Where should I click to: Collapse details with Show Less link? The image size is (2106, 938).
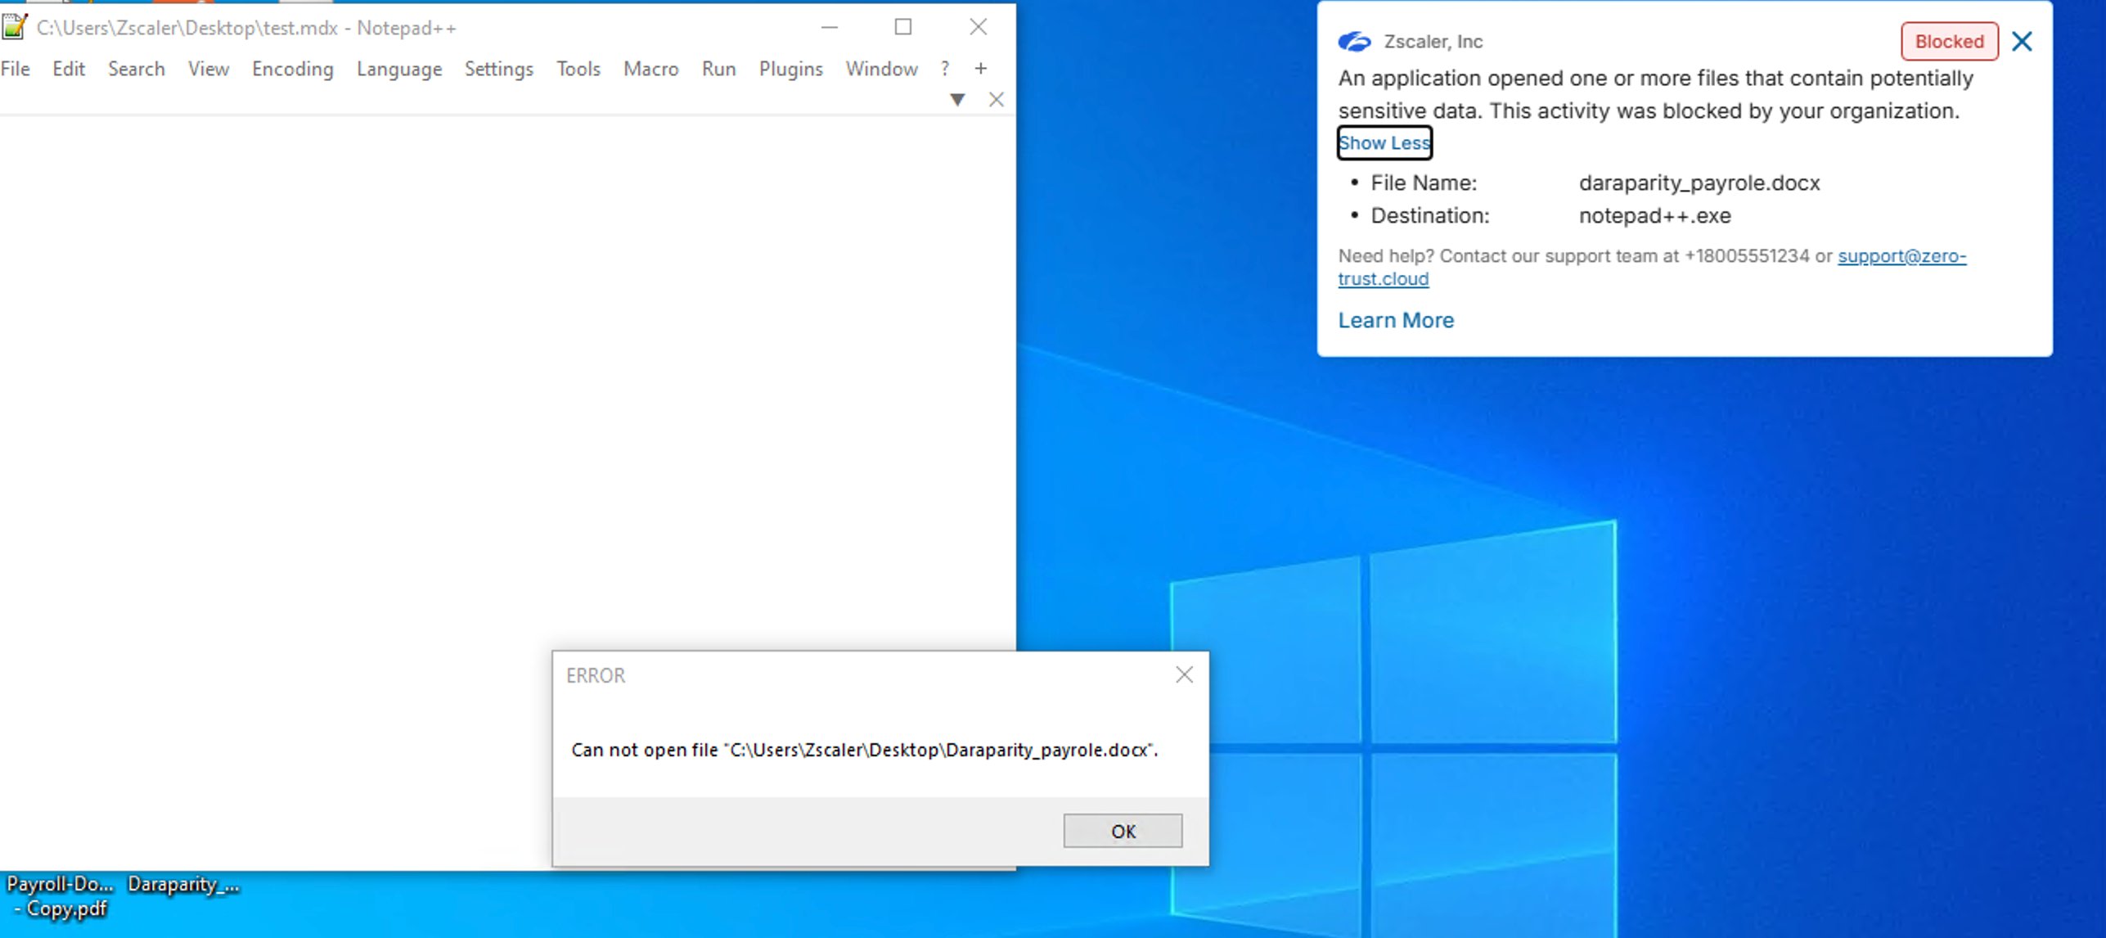[1384, 142]
